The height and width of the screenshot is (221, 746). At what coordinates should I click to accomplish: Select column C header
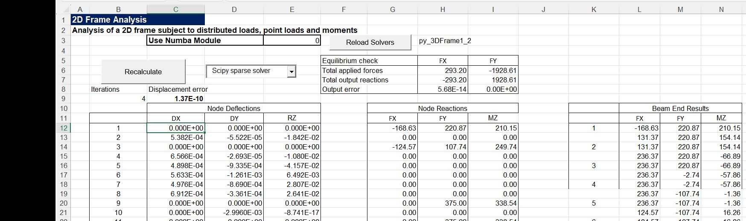point(175,9)
